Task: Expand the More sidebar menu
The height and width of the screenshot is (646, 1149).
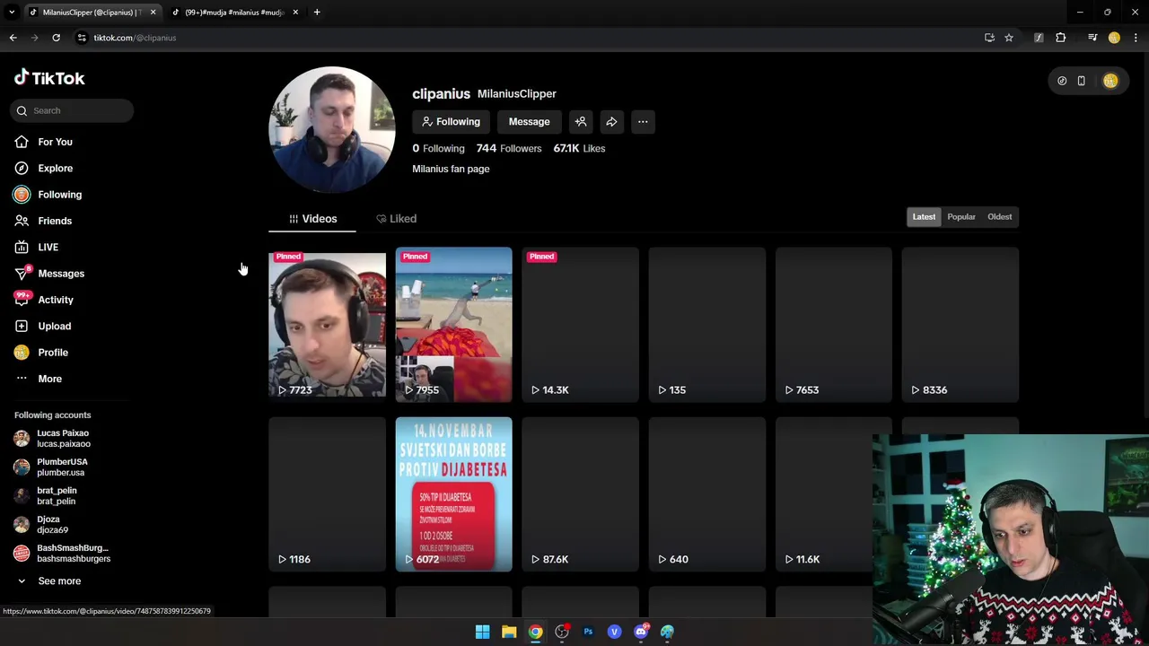Action: [49, 379]
